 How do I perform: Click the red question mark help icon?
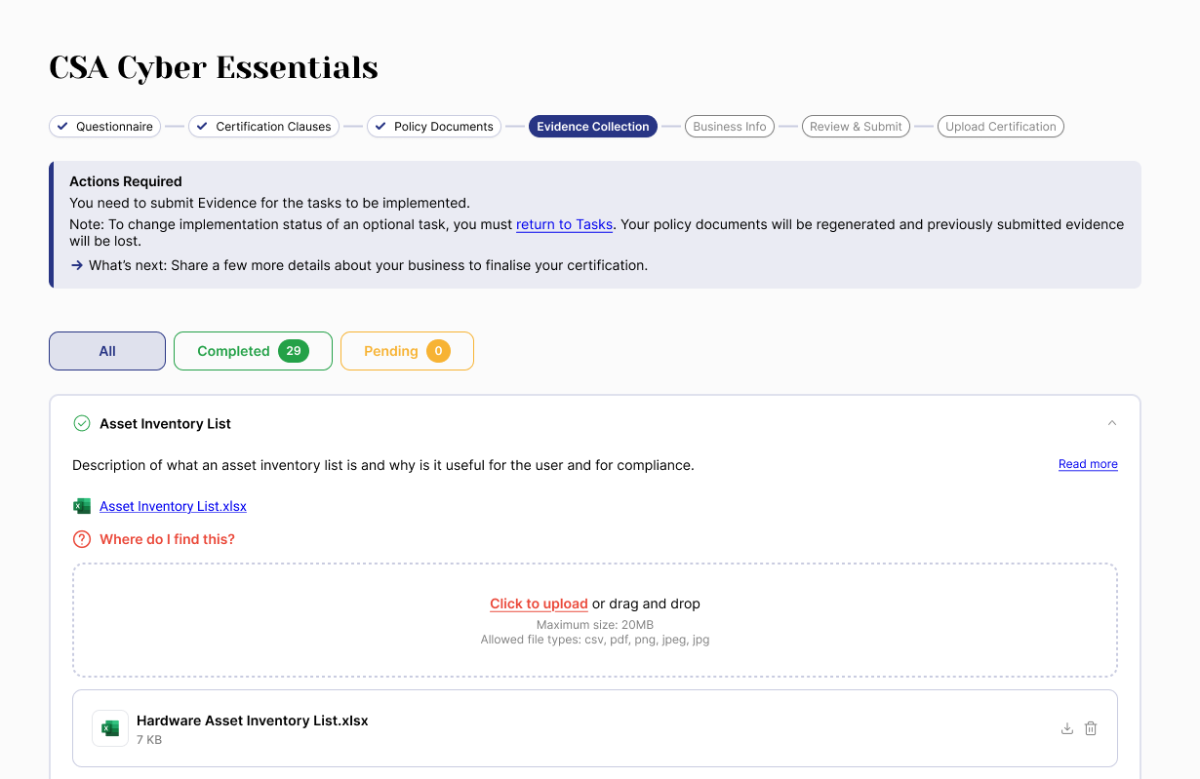coord(82,539)
